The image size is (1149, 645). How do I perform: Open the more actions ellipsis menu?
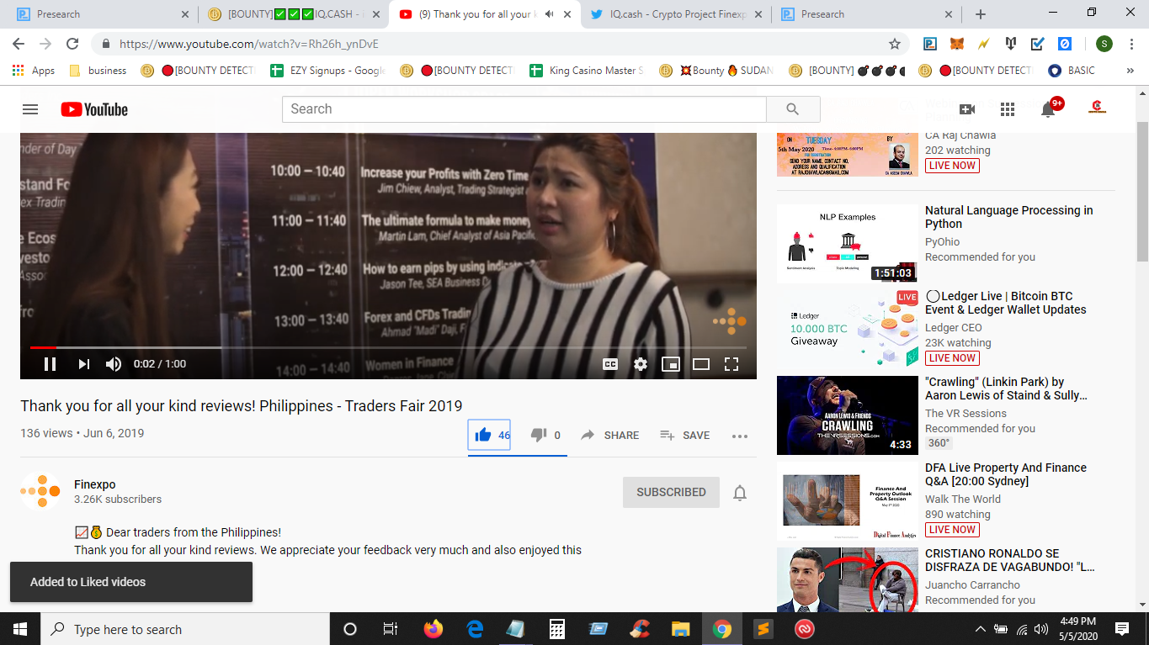740,436
